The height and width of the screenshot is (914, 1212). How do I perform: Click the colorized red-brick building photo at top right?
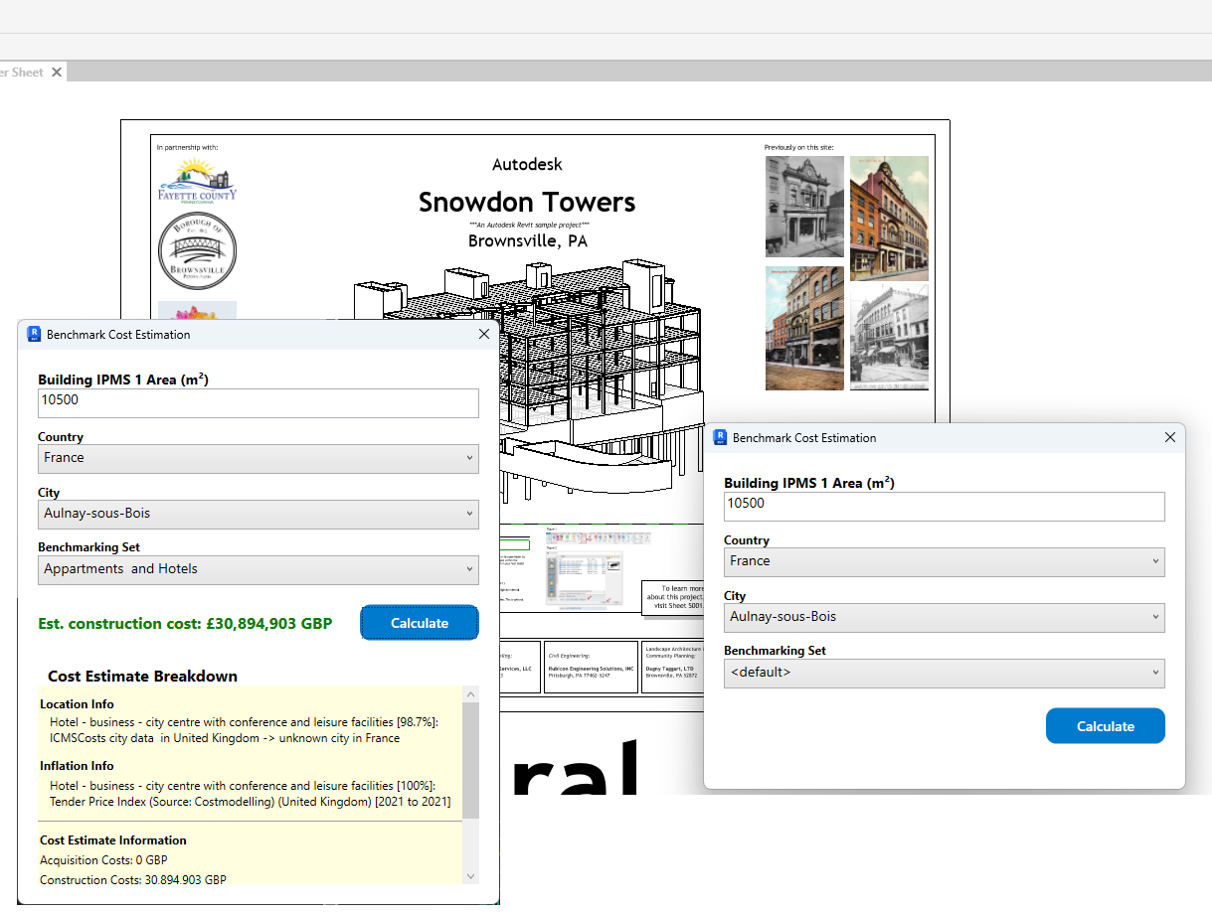[888, 218]
